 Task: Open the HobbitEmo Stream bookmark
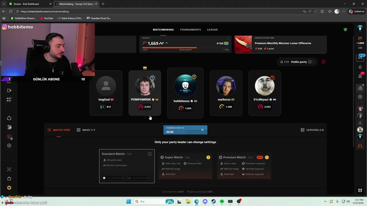[23, 18]
